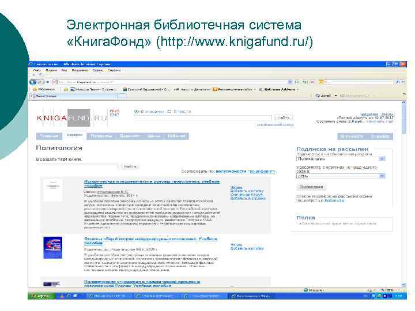
Task: Click the KNIGAFUND.RU logo
Action: pyautogui.click(x=71, y=117)
